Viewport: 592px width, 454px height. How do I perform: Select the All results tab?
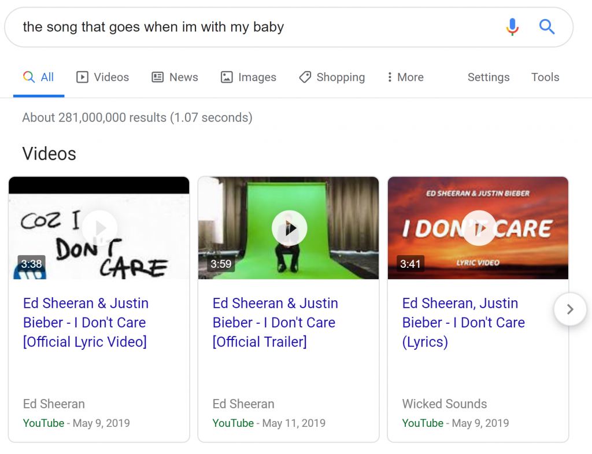tap(39, 77)
